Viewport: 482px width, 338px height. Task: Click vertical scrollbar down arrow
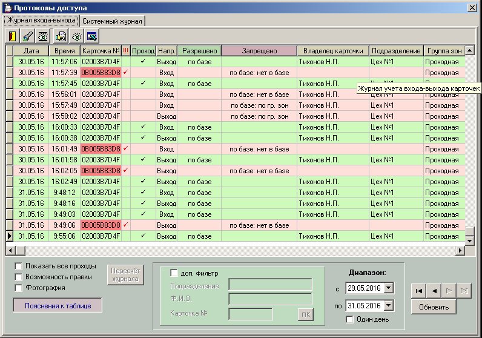469,240
